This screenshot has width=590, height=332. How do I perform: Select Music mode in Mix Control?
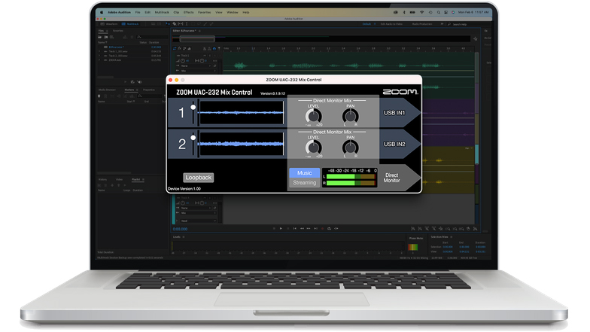tap(304, 173)
